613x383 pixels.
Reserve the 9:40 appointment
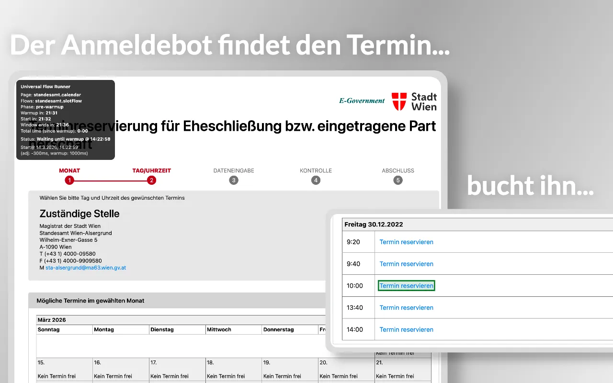pyautogui.click(x=406, y=264)
